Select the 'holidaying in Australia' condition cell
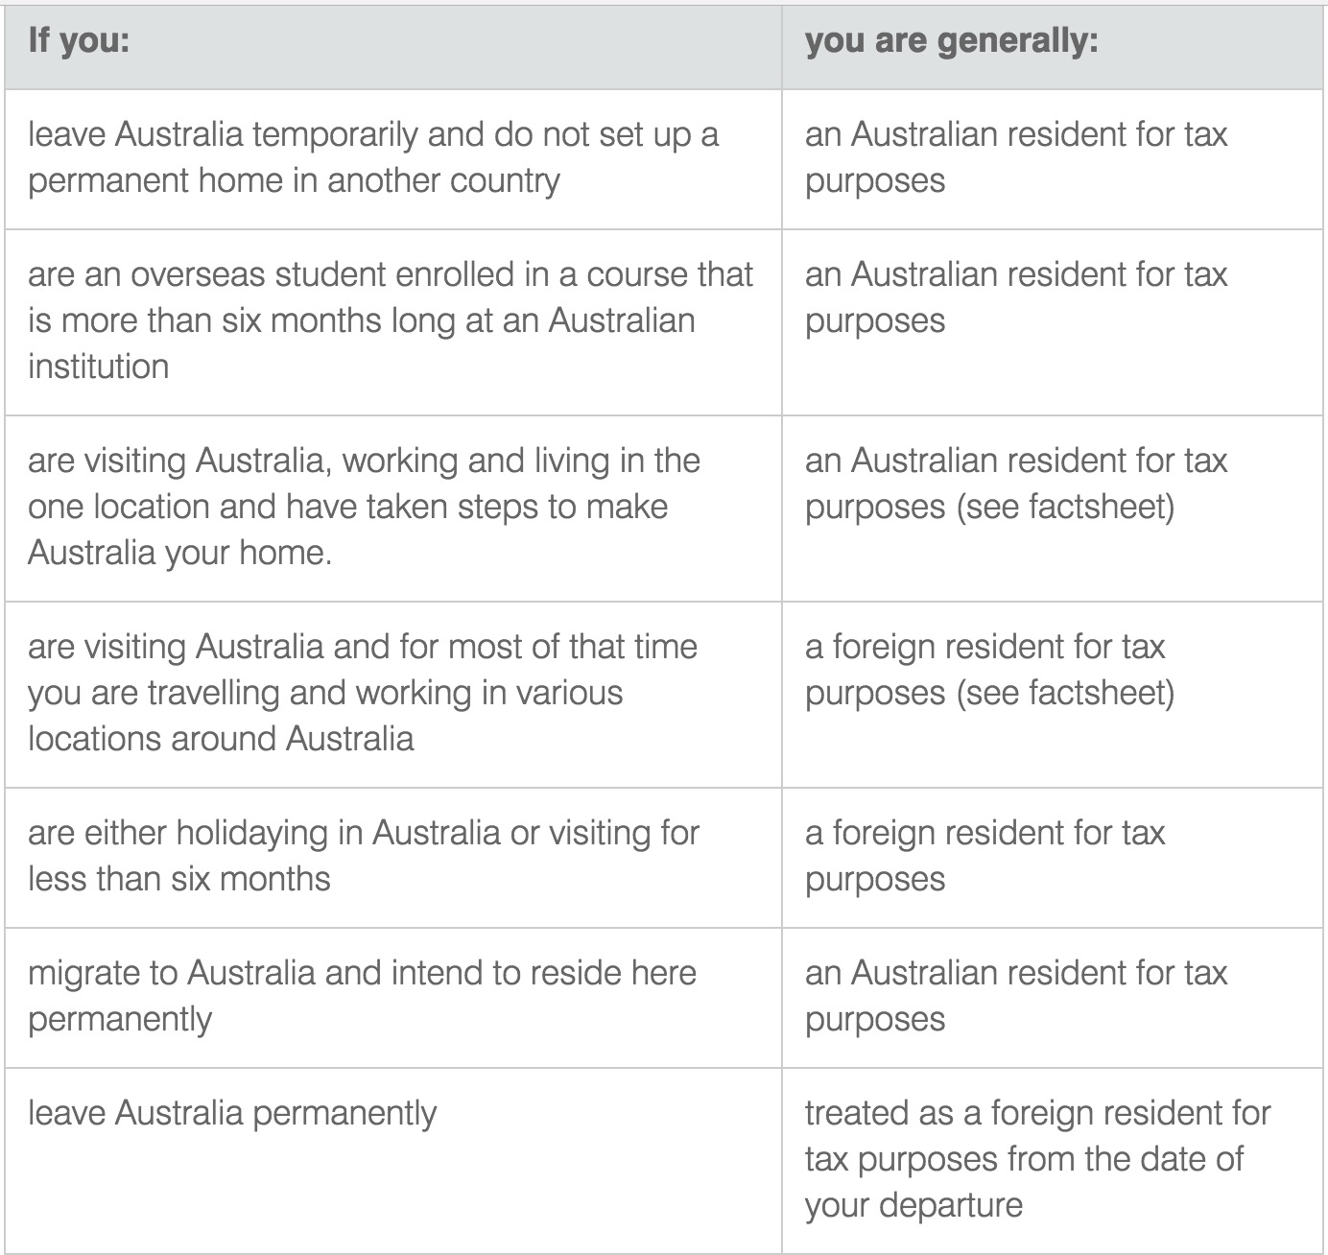 click(x=393, y=858)
